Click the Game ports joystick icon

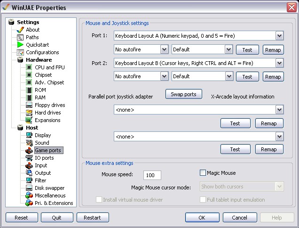(x=29, y=150)
